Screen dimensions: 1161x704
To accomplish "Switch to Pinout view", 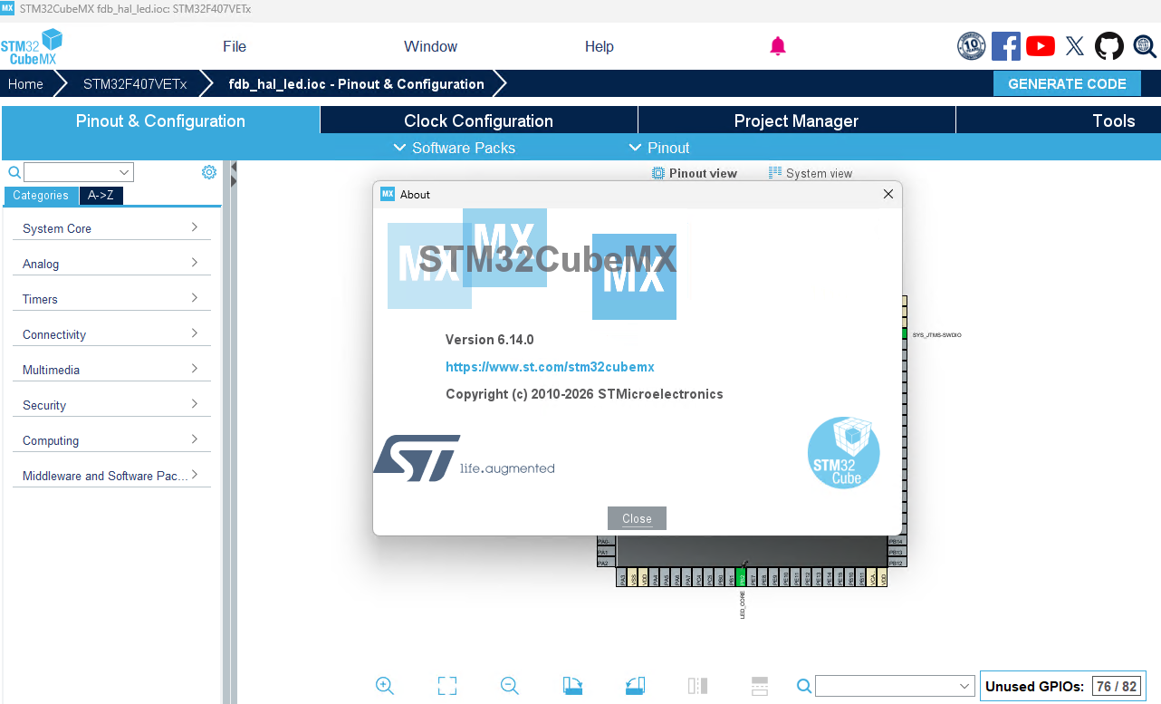I will point(695,173).
